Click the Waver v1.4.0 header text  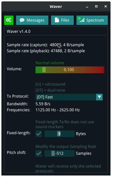(x=19, y=31)
